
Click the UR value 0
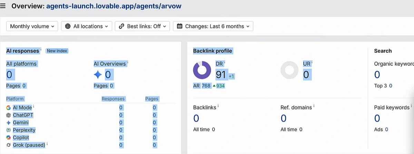pyautogui.click(x=306, y=74)
